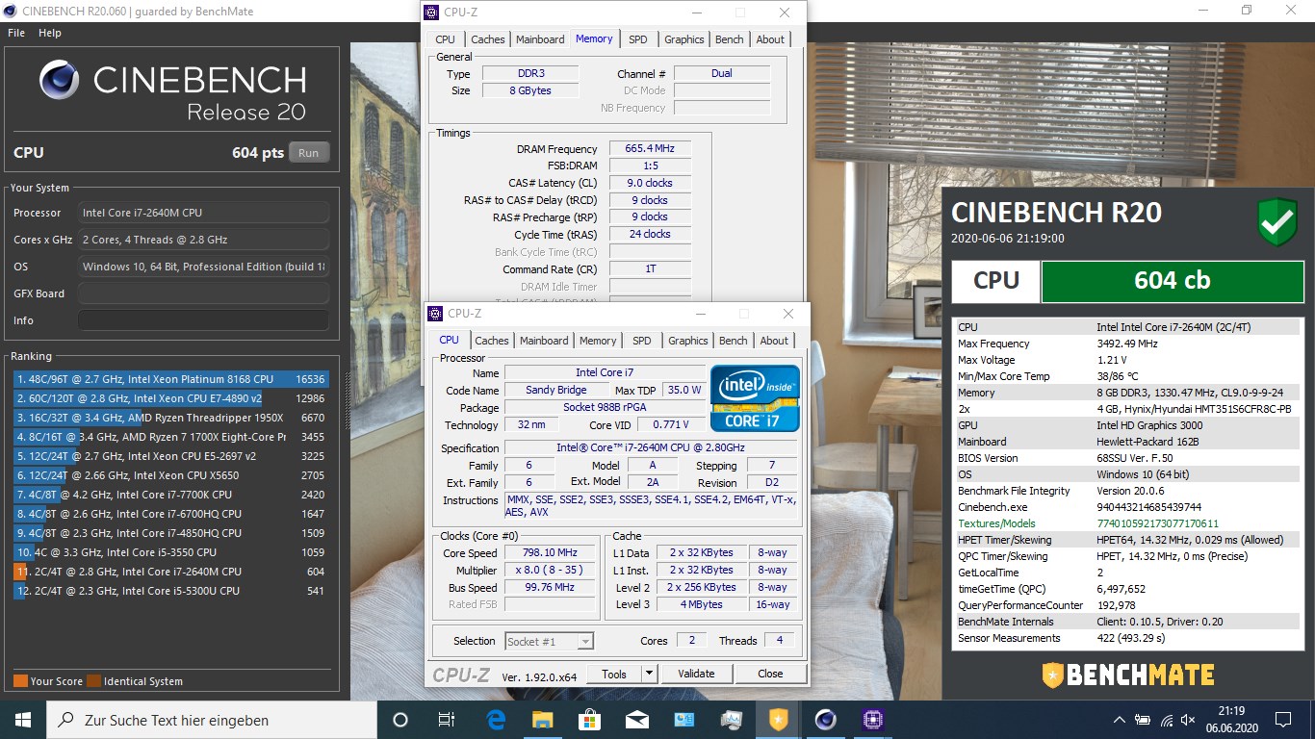
Task: Click the Core Speed value 798.10 MHz
Action: point(552,553)
